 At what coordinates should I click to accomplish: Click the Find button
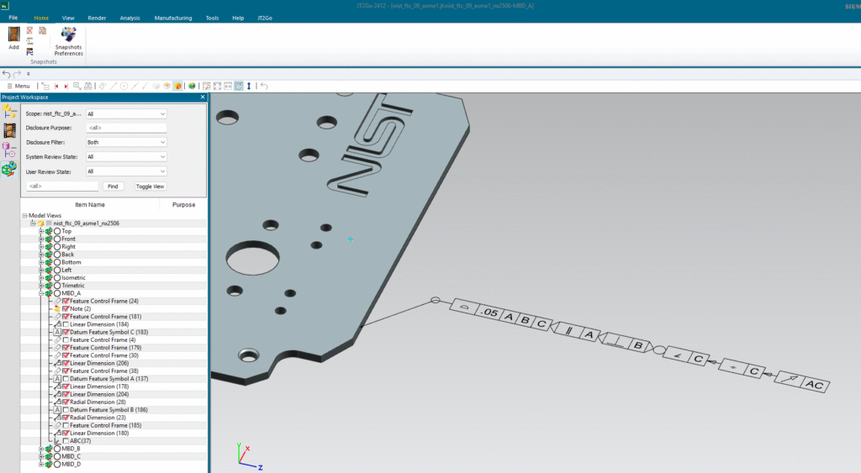click(x=112, y=186)
